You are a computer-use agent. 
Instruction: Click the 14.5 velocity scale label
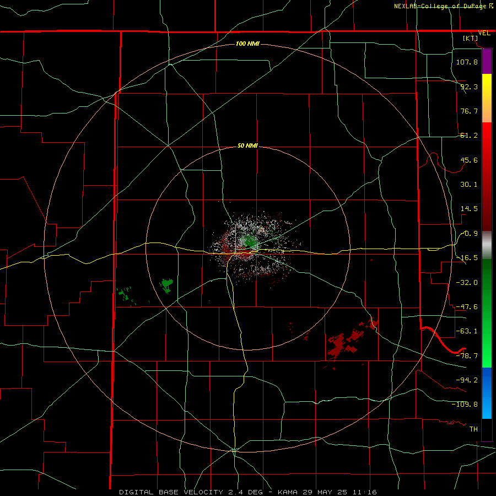coord(469,209)
